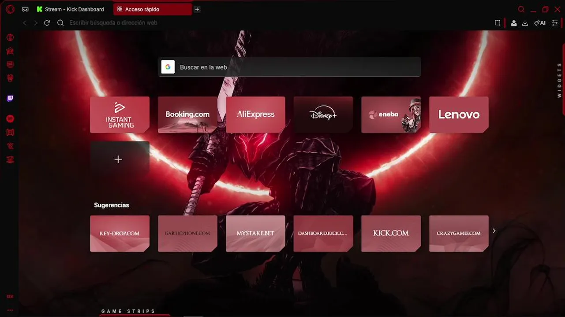Open a new tab with plus button
565x317 pixels.
click(x=197, y=9)
